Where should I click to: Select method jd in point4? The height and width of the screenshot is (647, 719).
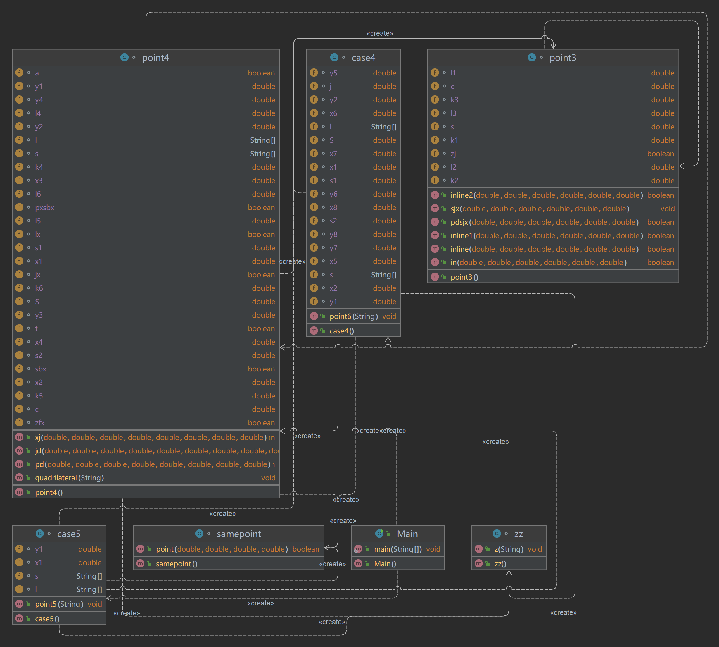click(x=146, y=451)
